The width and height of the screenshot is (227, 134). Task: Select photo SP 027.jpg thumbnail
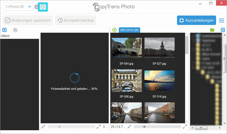[x=159, y=48]
